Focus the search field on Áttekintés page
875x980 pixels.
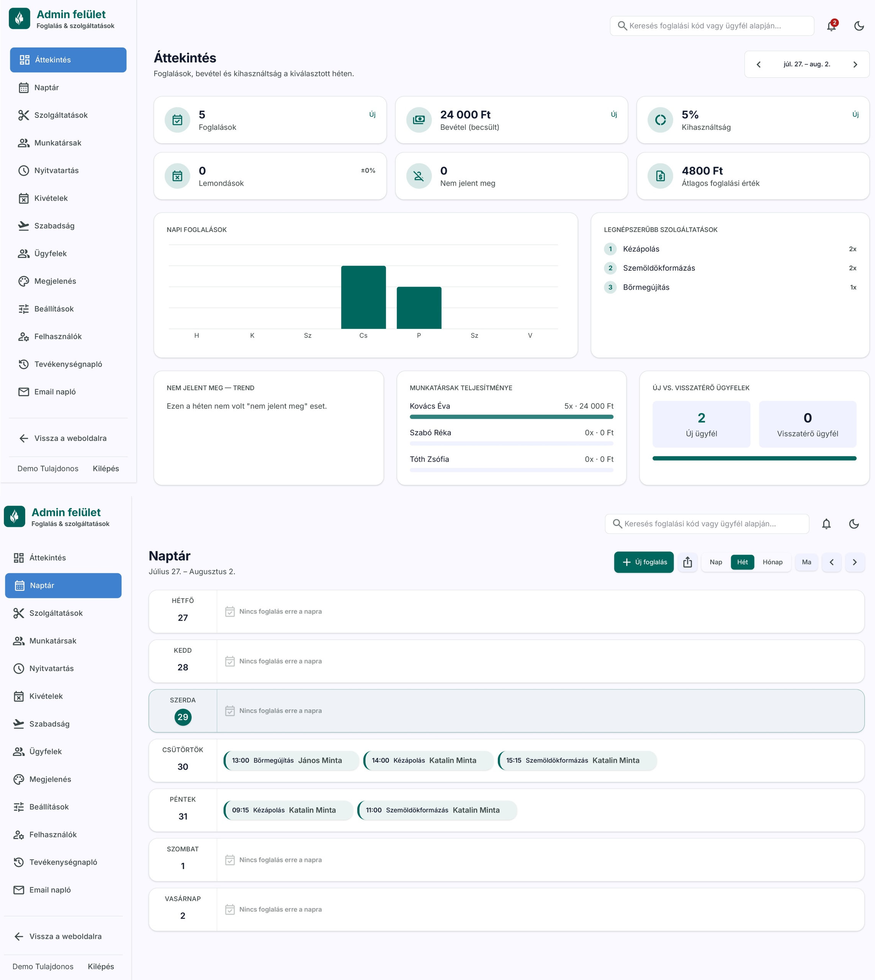[712, 26]
